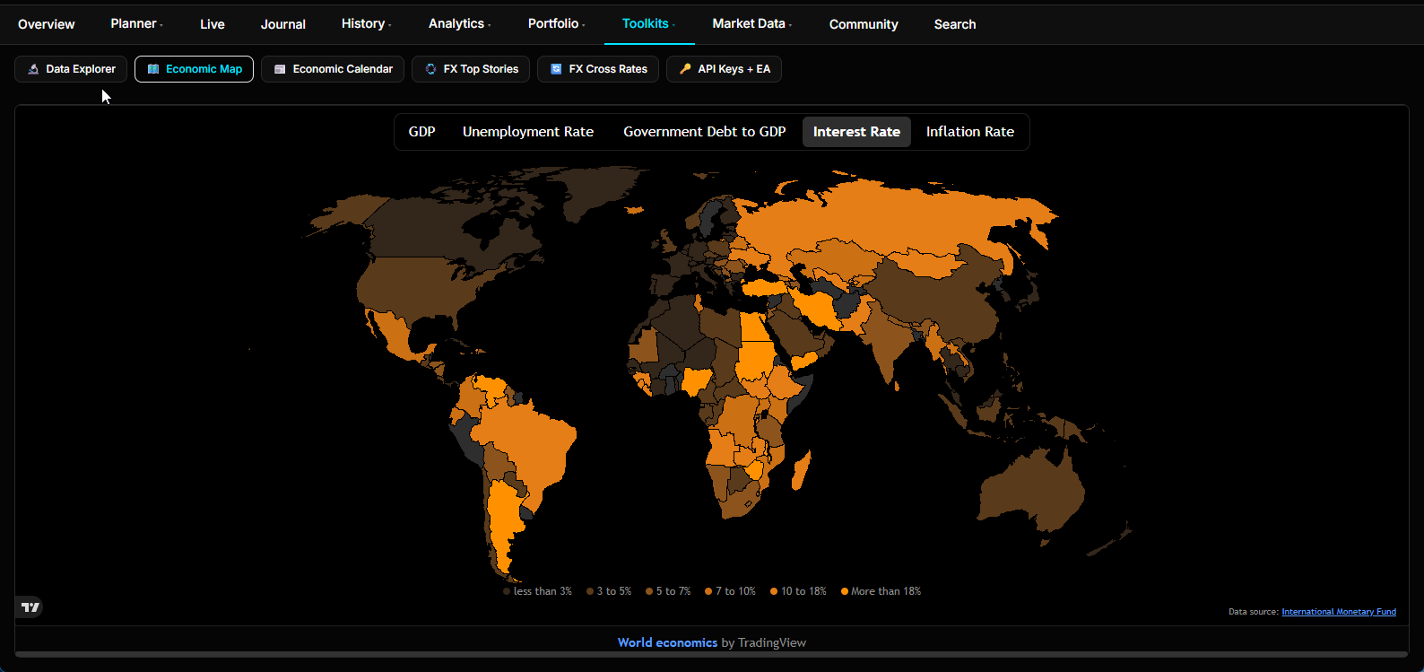Expand the Market Data dropdown menu
This screenshot has height=672, width=1424.
pyautogui.click(x=751, y=23)
